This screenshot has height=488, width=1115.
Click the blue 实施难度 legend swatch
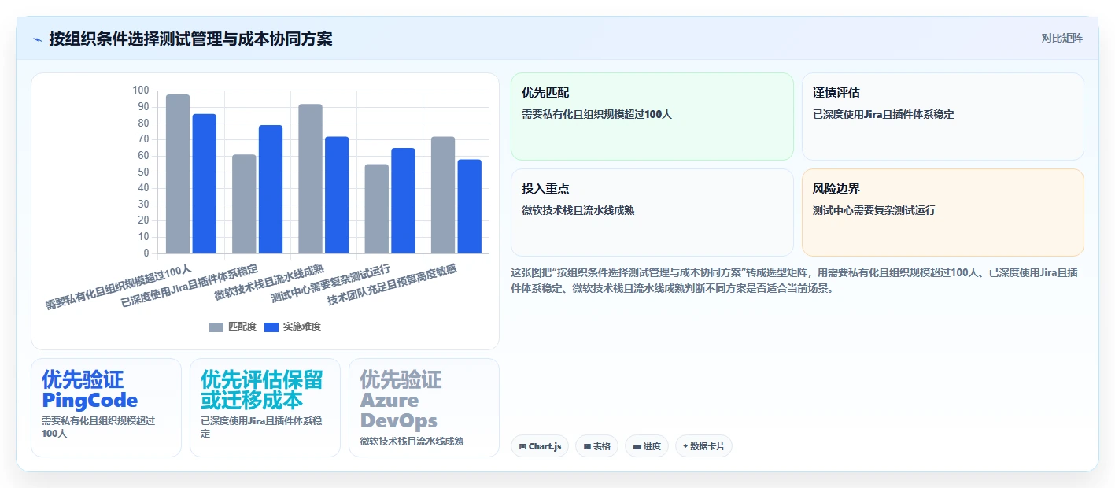coord(271,327)
